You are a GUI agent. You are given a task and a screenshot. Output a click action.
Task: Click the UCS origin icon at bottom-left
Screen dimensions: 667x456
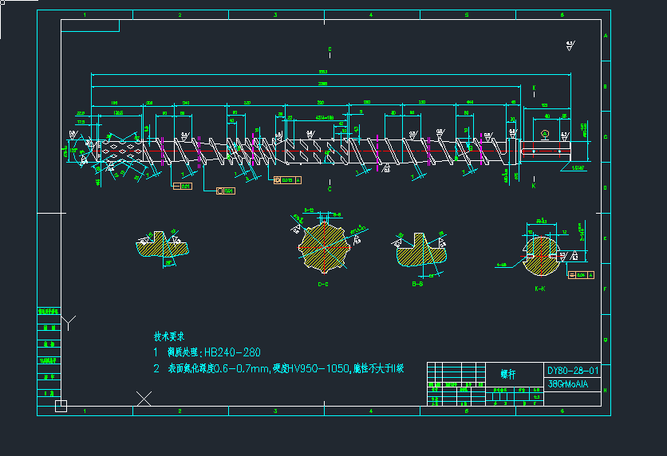[x=61, y=407]
